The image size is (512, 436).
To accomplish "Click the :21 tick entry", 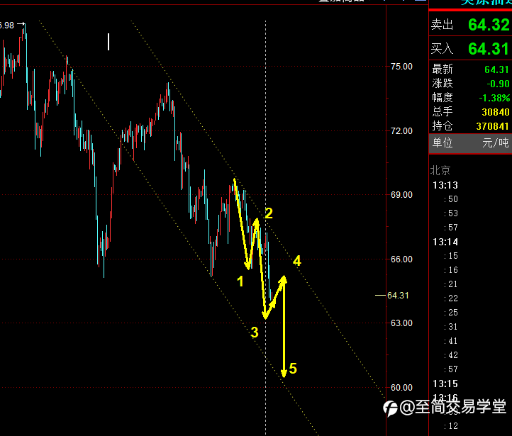I will (x=451, y=284).
